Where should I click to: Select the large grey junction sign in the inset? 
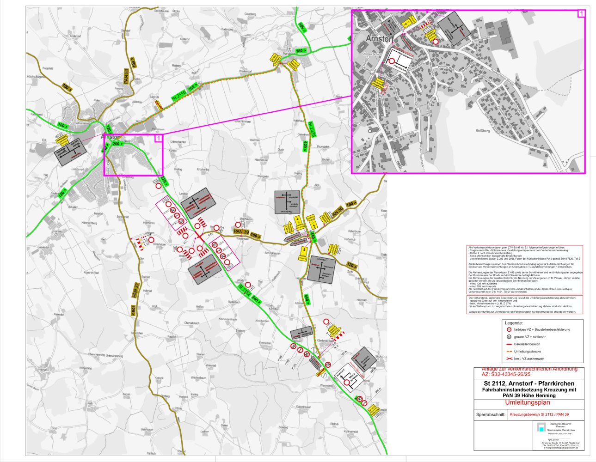pyautogui.click(x=454, y=28)
